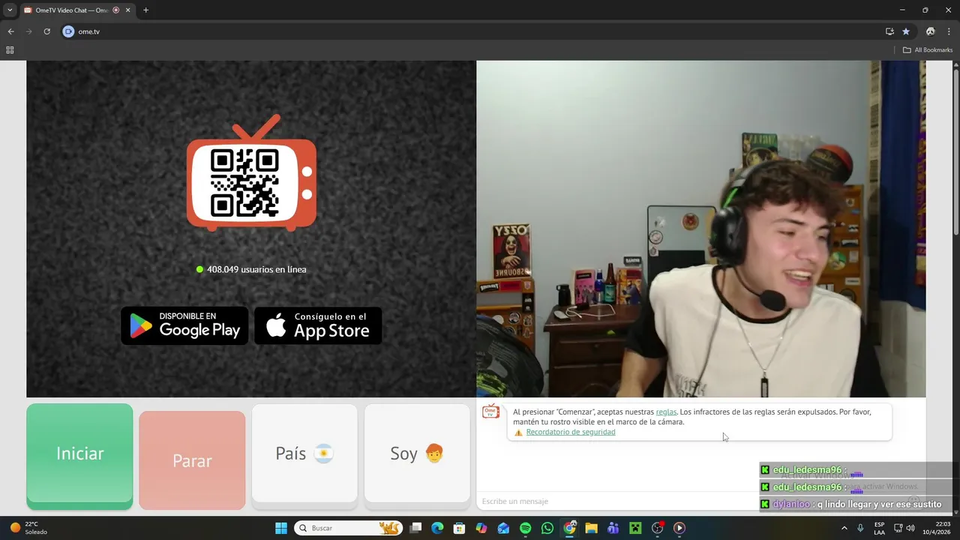The height and width of the screenshot is (540, 960).
Task: Close the OmeTV Video Chat tab
Action: click(x=127, y=10)
